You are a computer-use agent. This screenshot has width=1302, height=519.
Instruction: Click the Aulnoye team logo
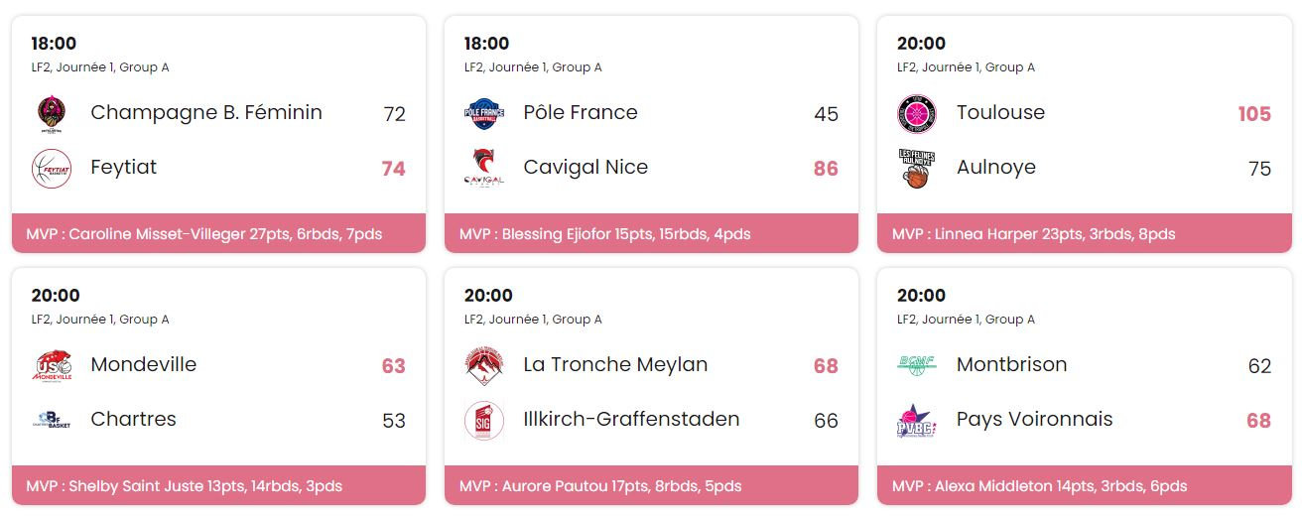pyautogui.click(x=917, y=169)
